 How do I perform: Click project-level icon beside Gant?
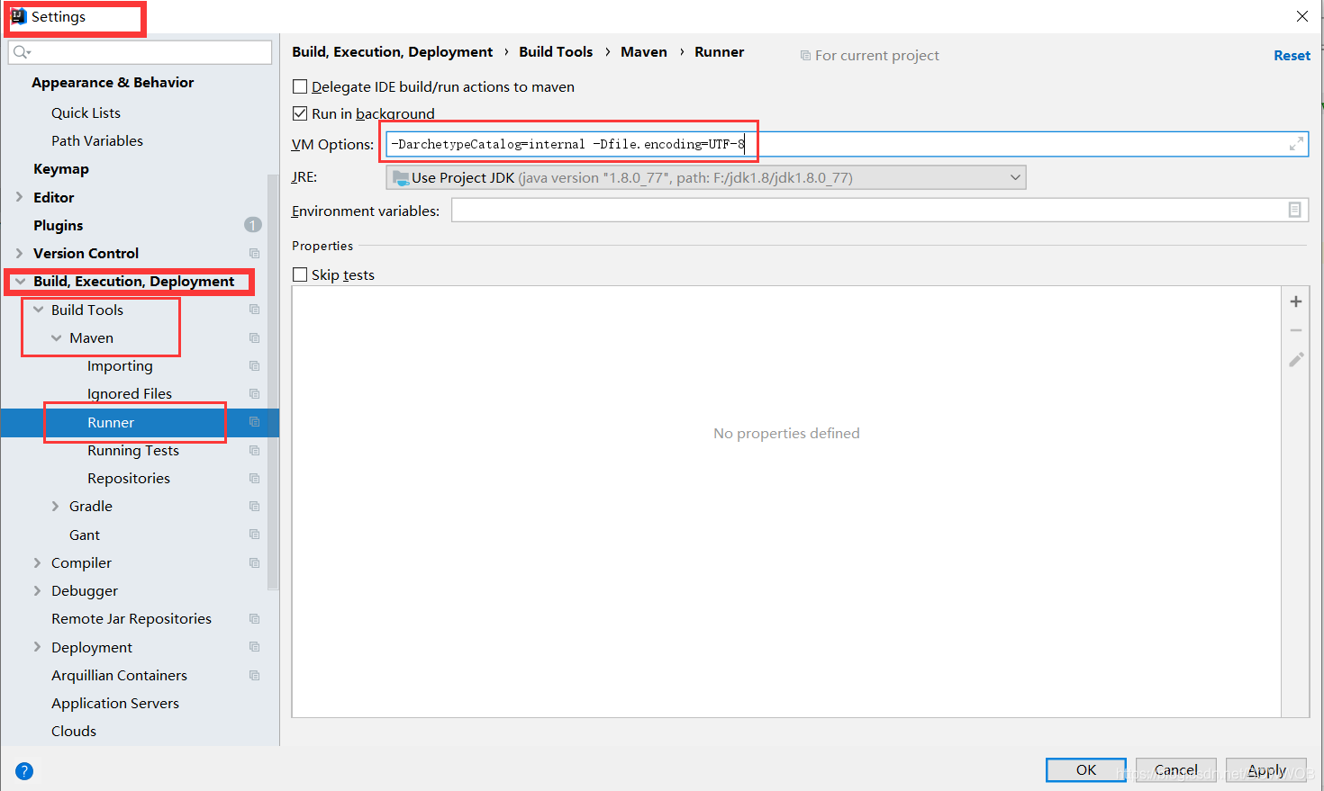[x=254, y=535]
